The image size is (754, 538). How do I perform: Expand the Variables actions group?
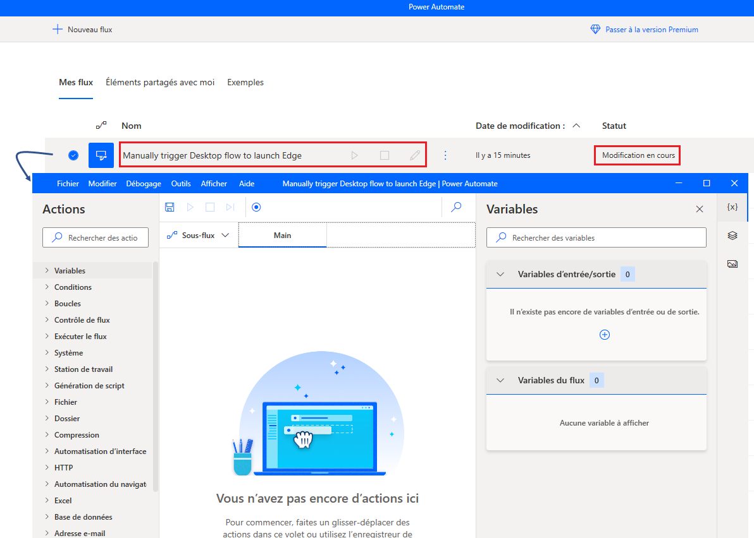coord(47,271)
